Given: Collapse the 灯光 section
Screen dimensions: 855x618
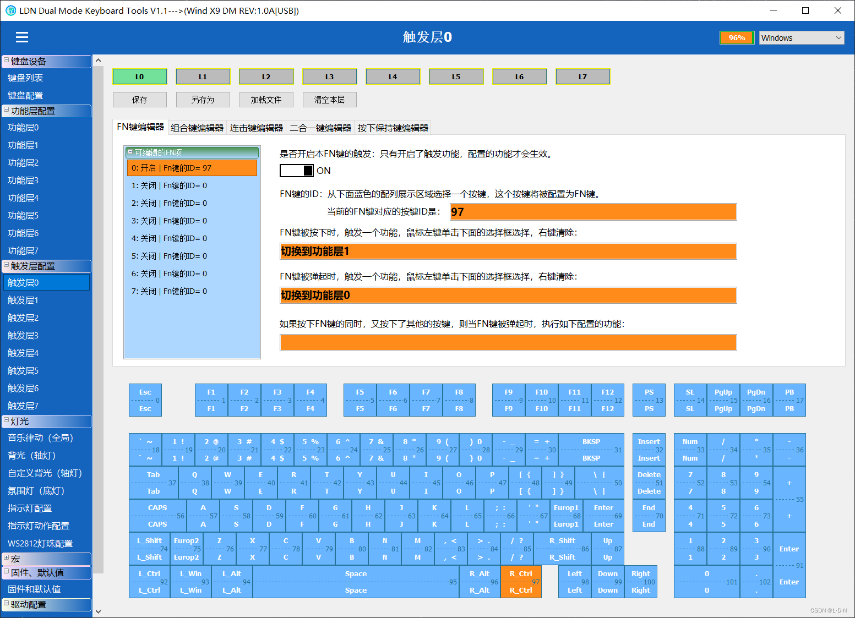Looking at the screenshot, I should click(x=6, y=420).
